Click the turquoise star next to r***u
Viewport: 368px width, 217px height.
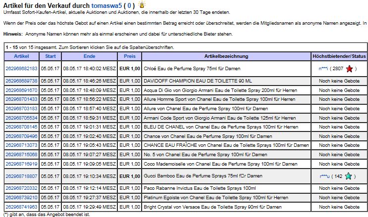coord(348,176)
